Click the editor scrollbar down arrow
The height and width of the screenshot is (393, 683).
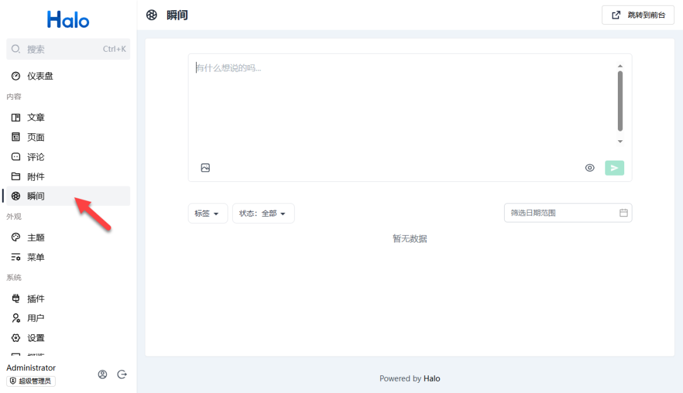pos(620,142)
